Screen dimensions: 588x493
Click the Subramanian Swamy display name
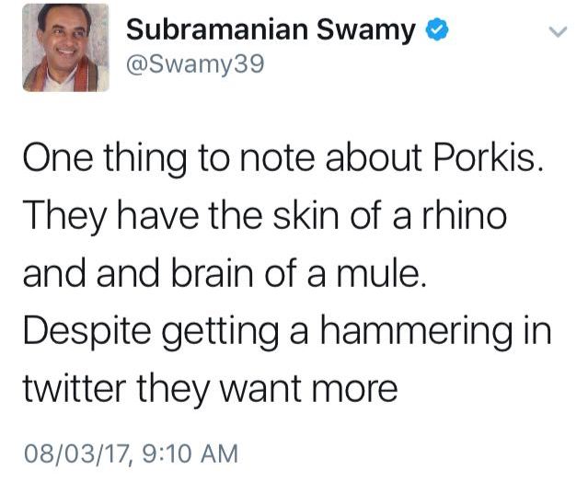point(271,30)
